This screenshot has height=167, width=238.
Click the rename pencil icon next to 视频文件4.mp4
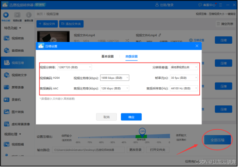(x=160, y=35)
